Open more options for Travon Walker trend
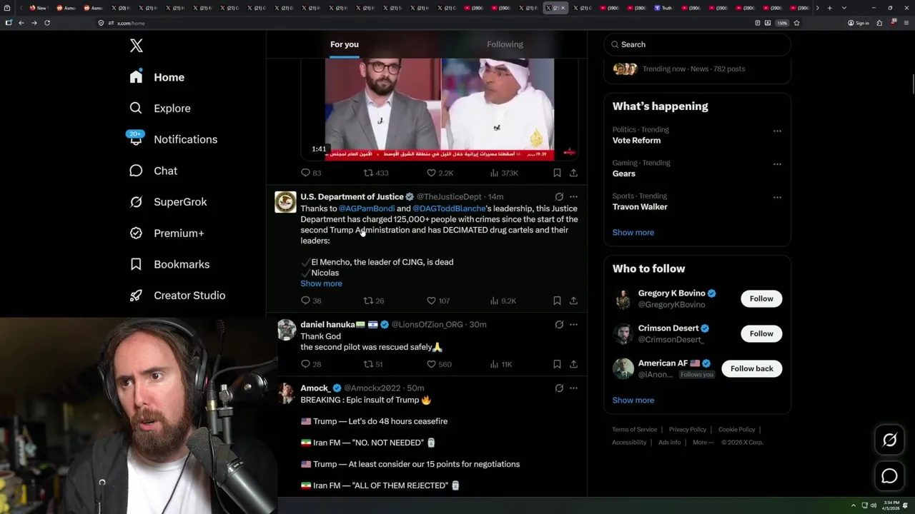The height and width of the screenshot is (514, 915). pos(777,197)
